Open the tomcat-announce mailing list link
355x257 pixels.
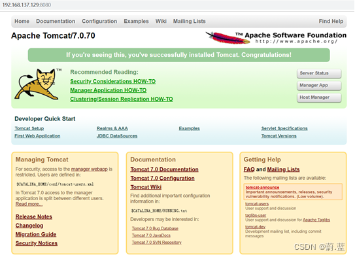pos(262,188)
